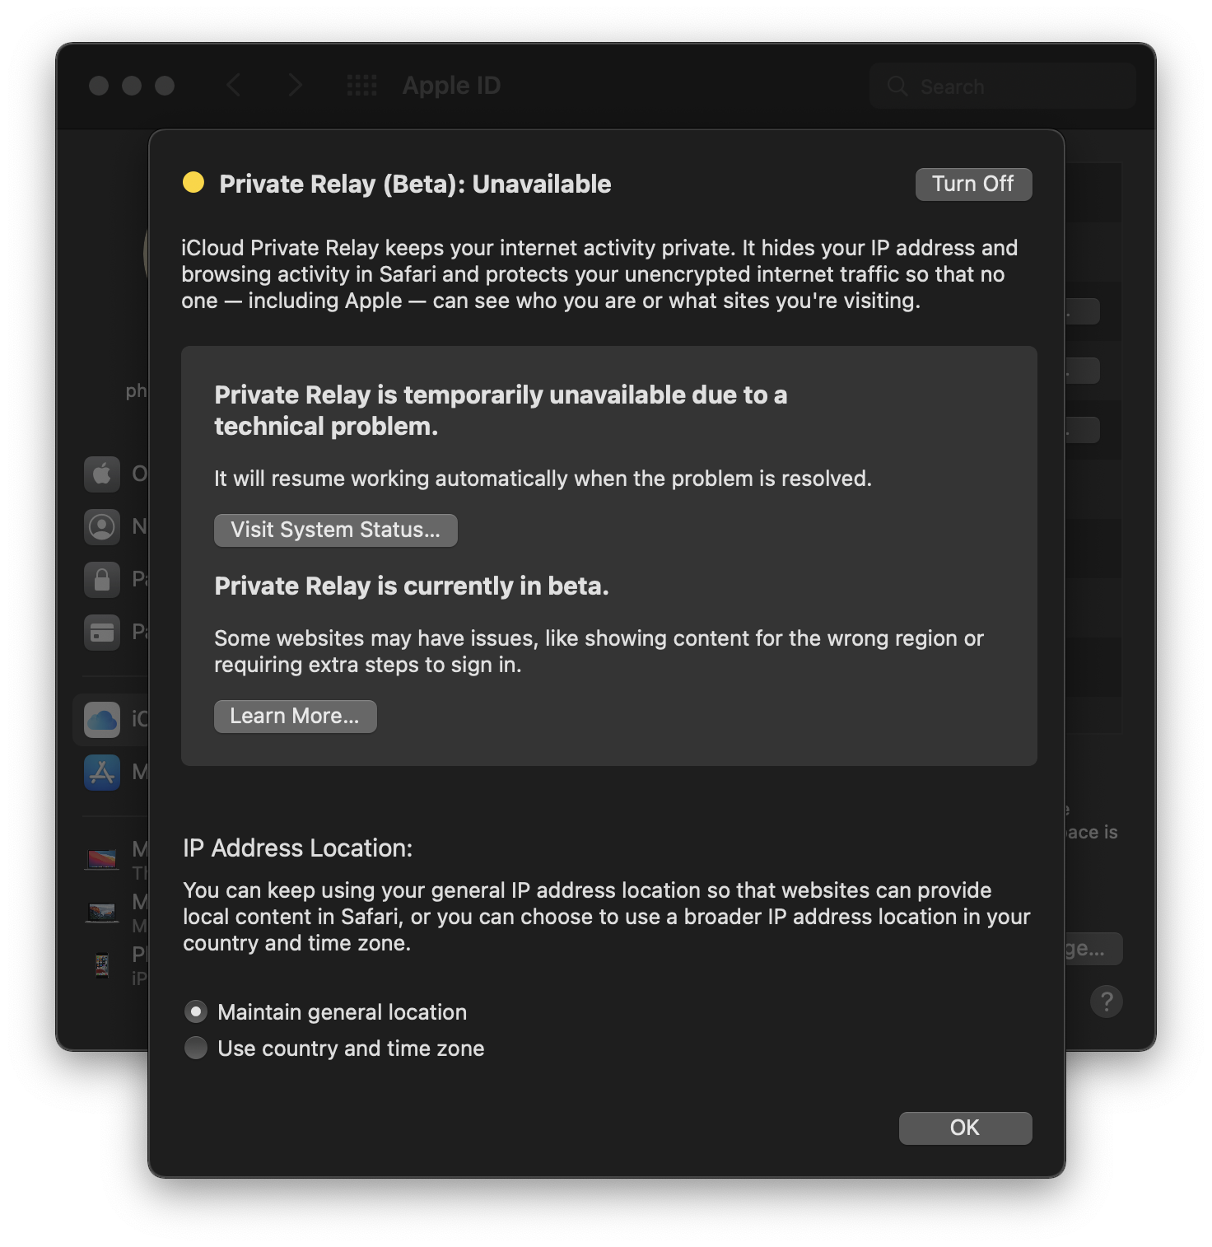
Task: Select Use country and time zone
Action: [x=196, y=1048]
